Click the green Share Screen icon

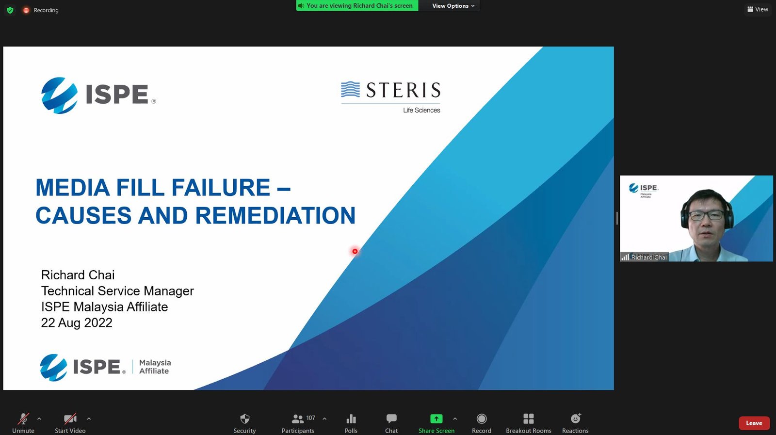(436, 419)
